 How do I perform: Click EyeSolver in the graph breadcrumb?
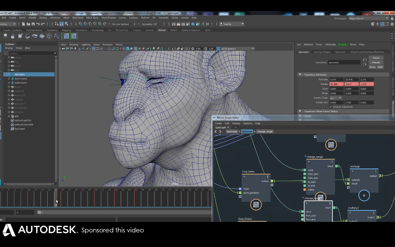pos(247,131)
